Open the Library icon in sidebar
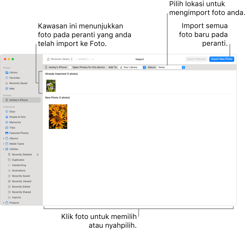Image resolution: width=249 pixels, height=231 pixels. [x=7, y=73]
